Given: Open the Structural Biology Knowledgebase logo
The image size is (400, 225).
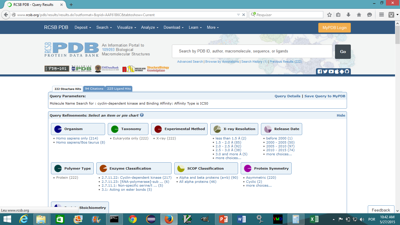Looking at the screenshot, I should [x=158, y=69].
